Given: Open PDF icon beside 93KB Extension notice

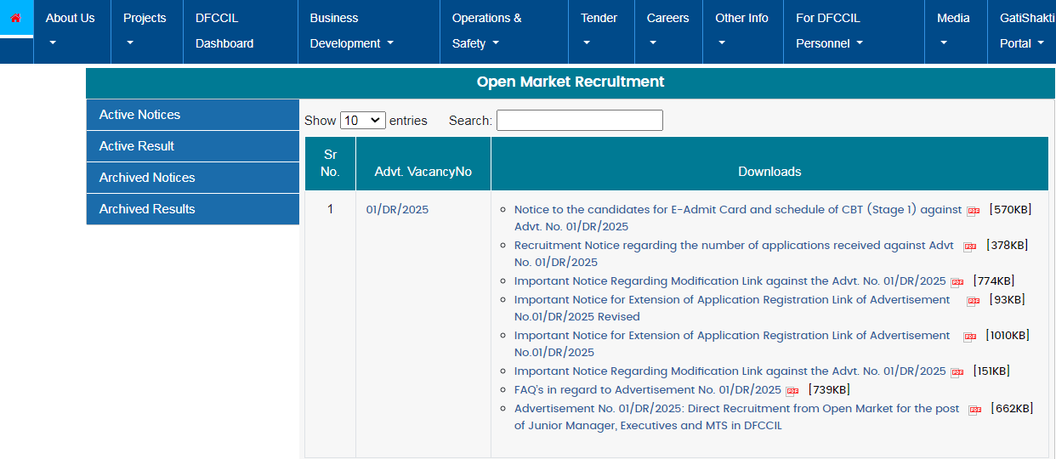Looking at the screenshot, I should point(974,302).
